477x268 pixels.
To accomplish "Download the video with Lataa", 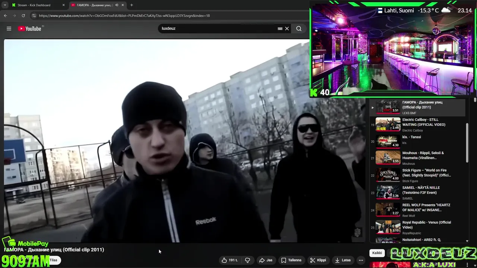I will pos(343,260).
